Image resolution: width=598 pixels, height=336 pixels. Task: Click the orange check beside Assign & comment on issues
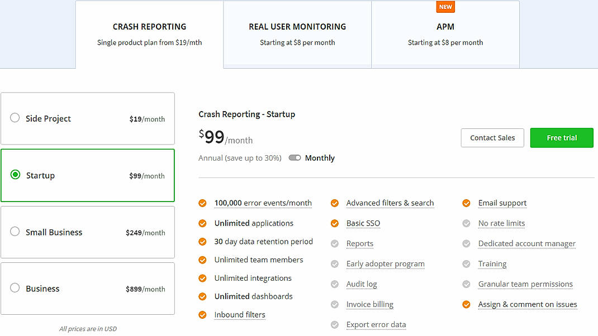[466, 304]
